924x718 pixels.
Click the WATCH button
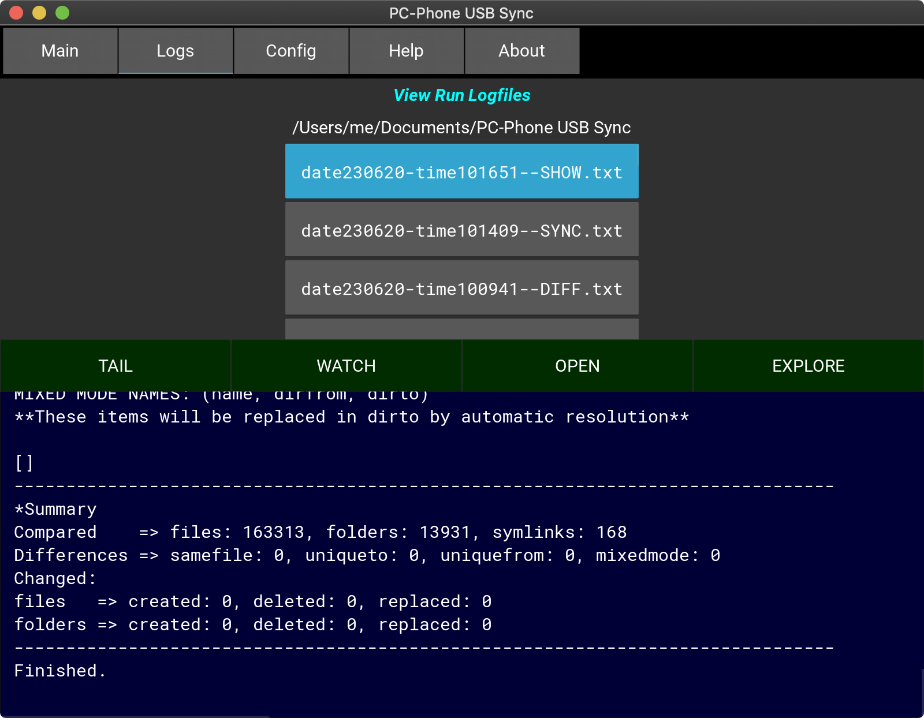pos(346,365)
